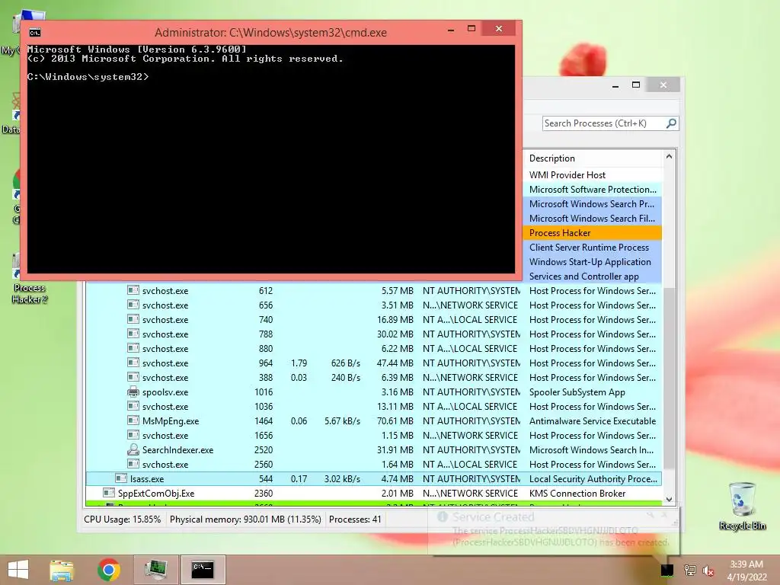This screenshot has height=585, width=780.
Task: Open Start menu on taskbar
Action: click(x=18, y=569)
